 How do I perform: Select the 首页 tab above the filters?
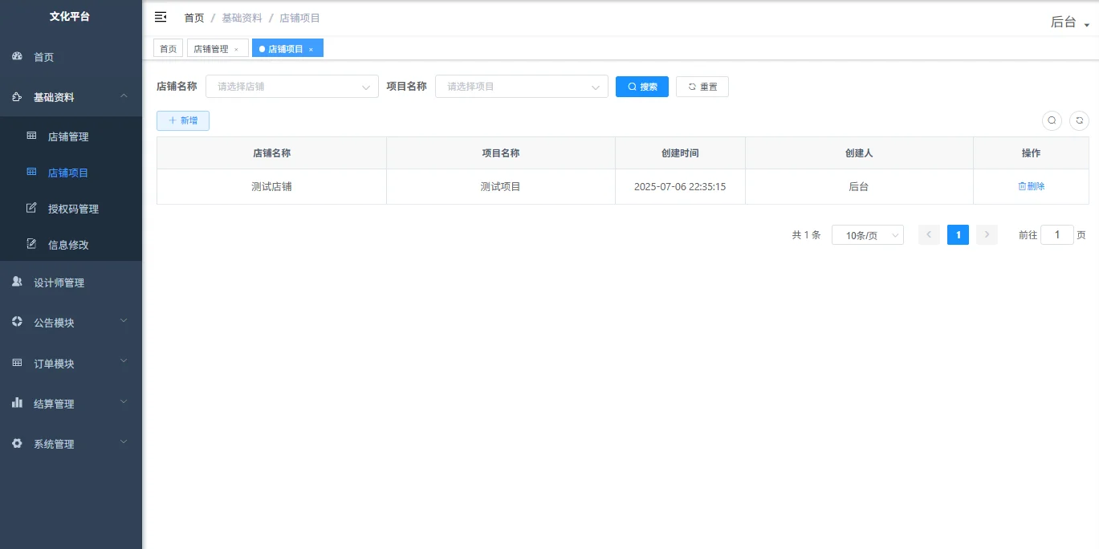click(168, 47)
